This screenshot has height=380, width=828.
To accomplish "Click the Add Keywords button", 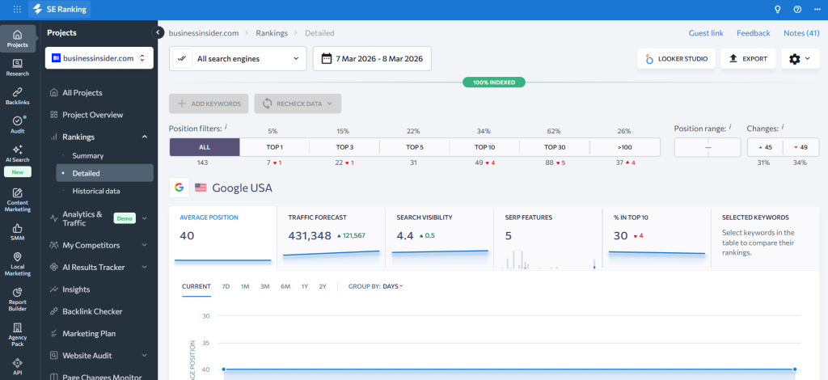I will pos(209,103).
